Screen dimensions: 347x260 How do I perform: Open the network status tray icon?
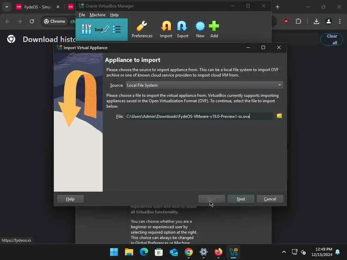(294, 252)
